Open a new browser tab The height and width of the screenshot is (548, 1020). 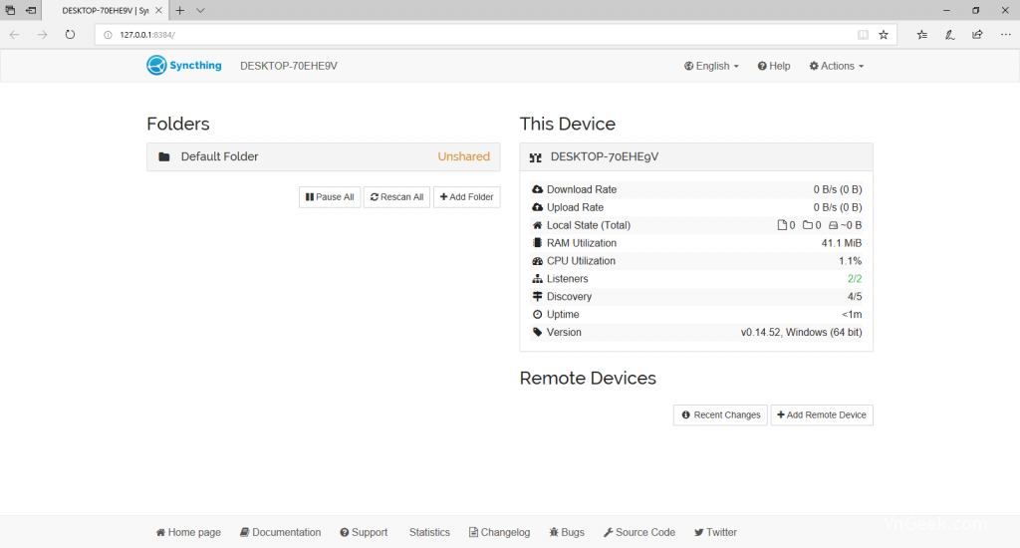(180, 10)
